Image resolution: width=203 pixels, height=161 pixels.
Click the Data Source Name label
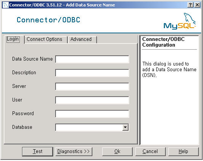coord(32,59)
